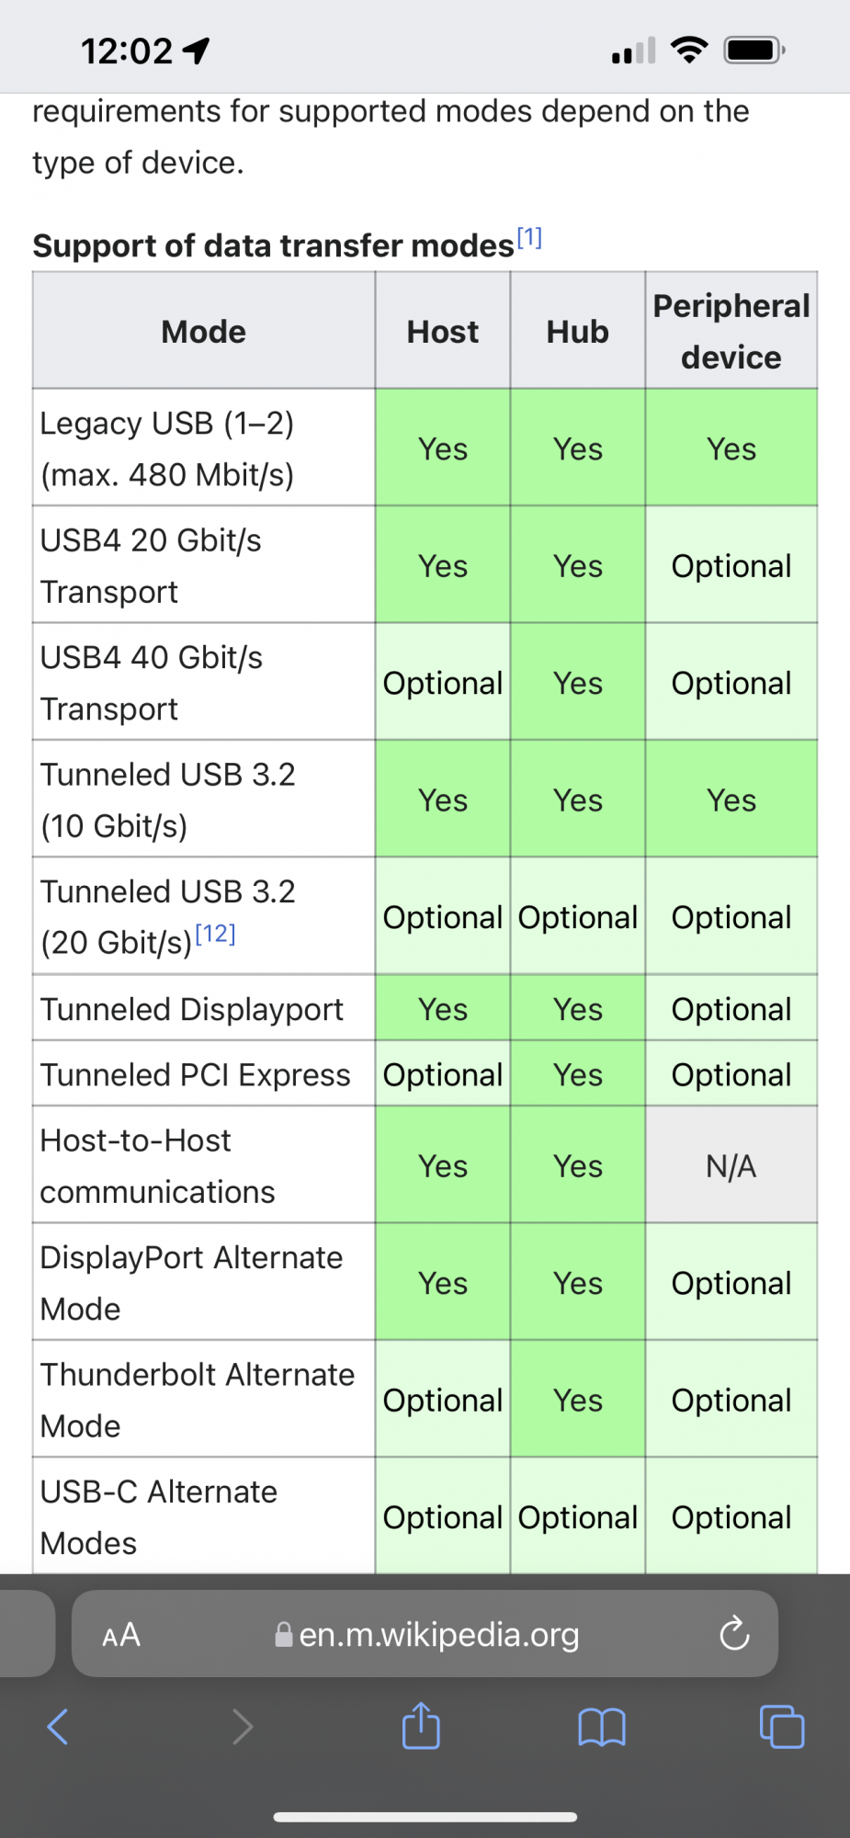Viewport: 850px width, 1838px height.
Task: Show all open tabs icon
Action: coord(782,1727)
